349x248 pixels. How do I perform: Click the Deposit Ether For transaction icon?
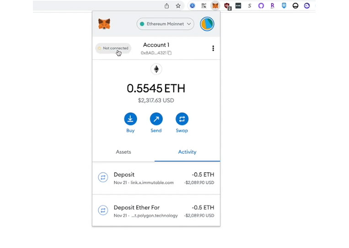click(x=103, y=210)
